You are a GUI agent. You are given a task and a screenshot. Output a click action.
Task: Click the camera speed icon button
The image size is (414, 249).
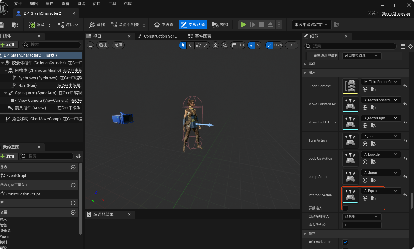click(292, 45)
